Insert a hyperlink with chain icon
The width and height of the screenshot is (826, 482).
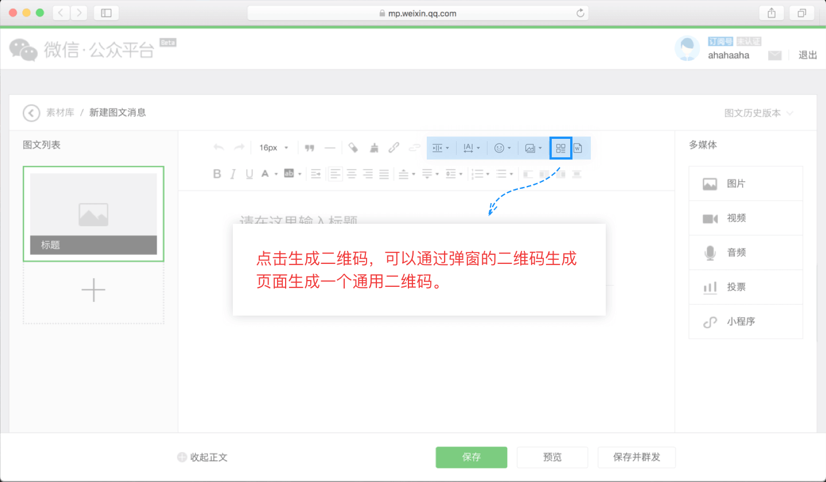(393, 147)
